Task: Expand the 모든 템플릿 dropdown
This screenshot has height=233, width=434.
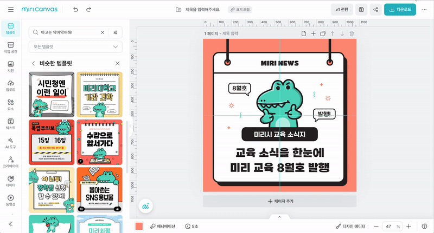Action: (x=75, y=46)
